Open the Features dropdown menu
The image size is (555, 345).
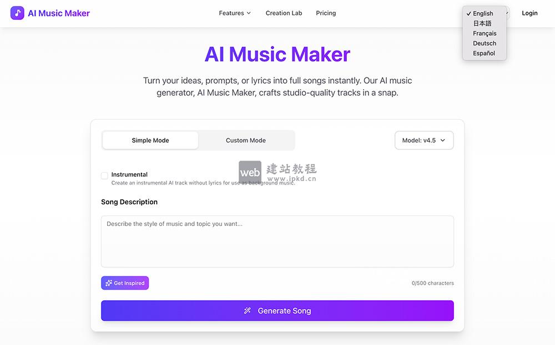tap(234, 13)
